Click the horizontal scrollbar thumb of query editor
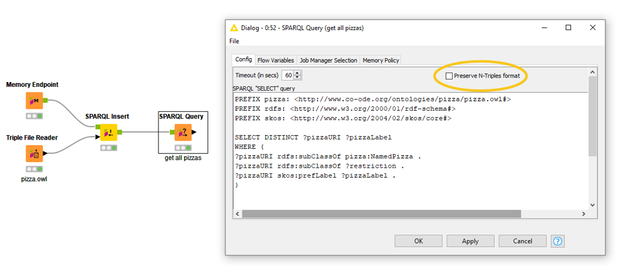The width and height of the screenshot is (628, 279). coord(381,214)
